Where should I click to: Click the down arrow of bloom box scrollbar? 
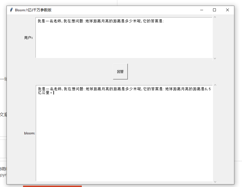point(215,182)
